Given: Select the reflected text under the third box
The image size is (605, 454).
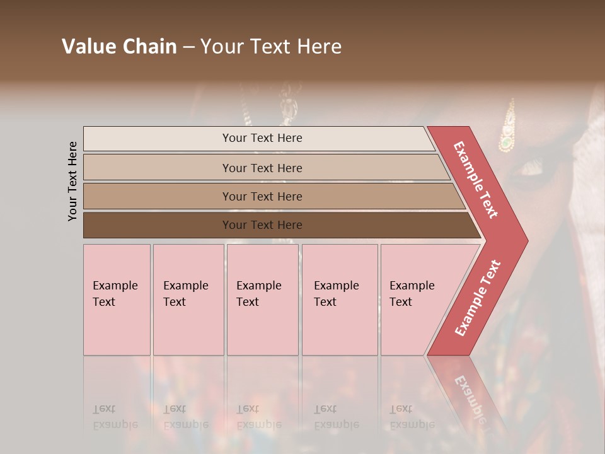Looking at the screenshot, I should pos(258,417).
